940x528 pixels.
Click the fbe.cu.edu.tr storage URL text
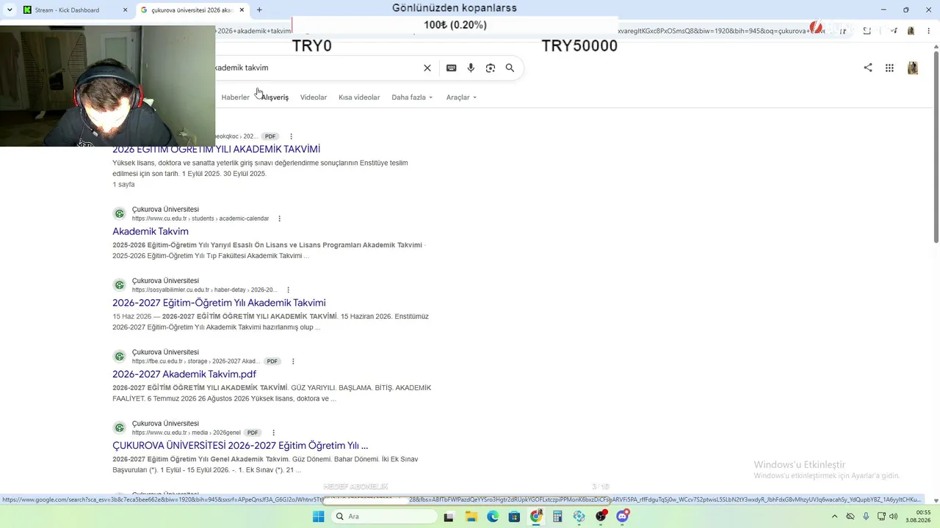tap(196, 362)
